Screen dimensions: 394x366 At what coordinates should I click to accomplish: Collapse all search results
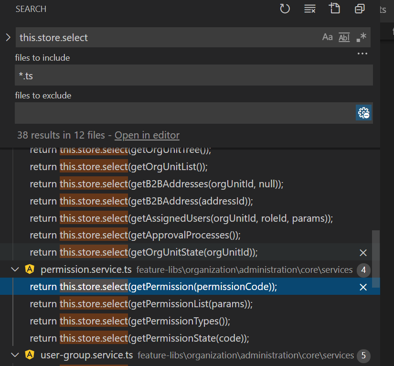(x=360, y=9)
